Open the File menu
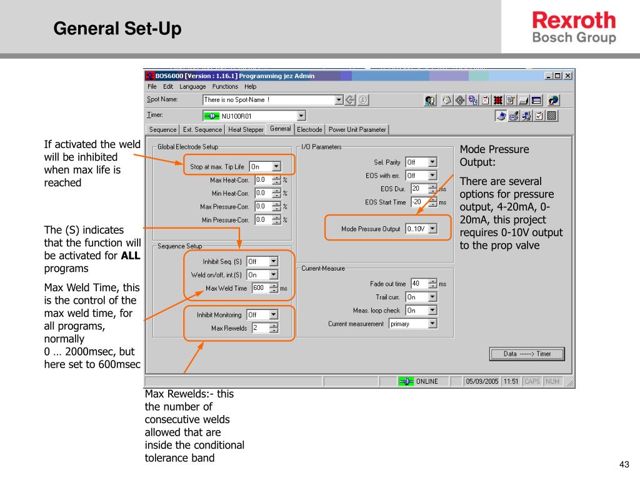 point(152,86)
